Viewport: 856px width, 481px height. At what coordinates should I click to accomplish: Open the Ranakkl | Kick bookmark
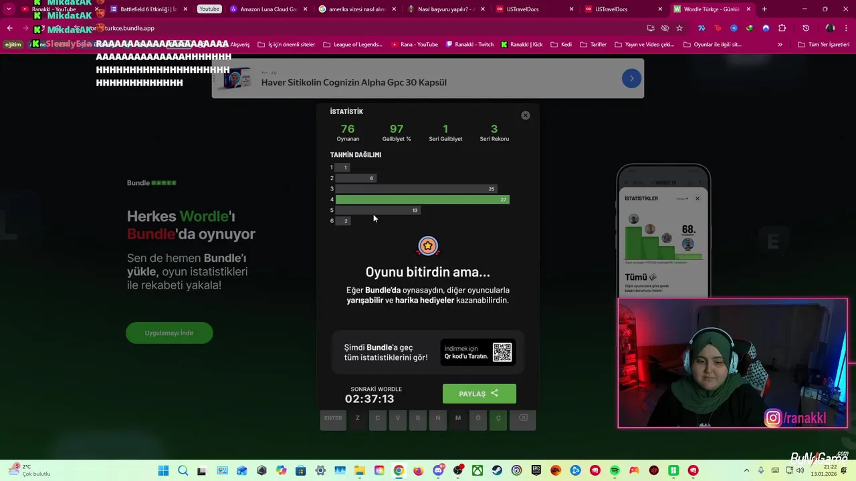[521, 45]
